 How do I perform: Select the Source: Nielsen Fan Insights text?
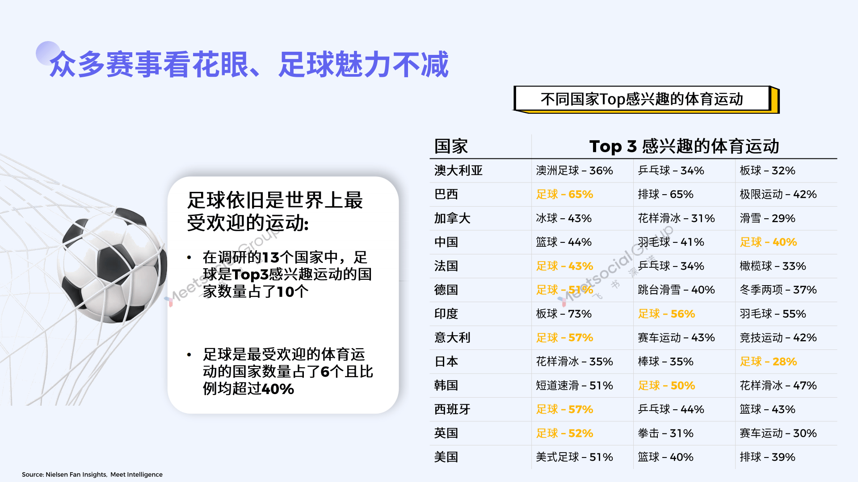coord(93,474)
